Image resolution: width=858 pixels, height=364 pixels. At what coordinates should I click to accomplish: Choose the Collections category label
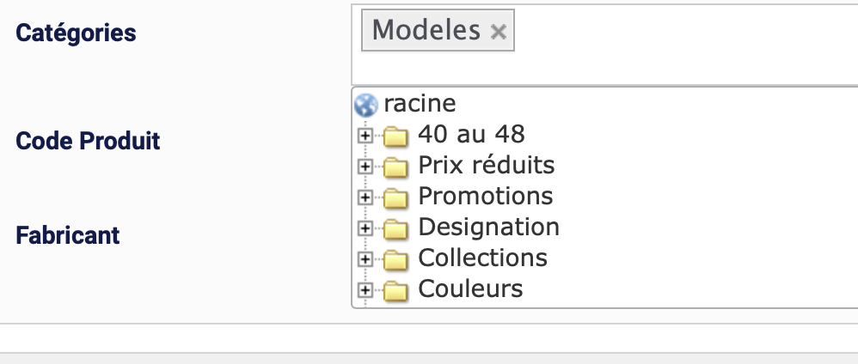pyautogui.click(x=482, y=258)
